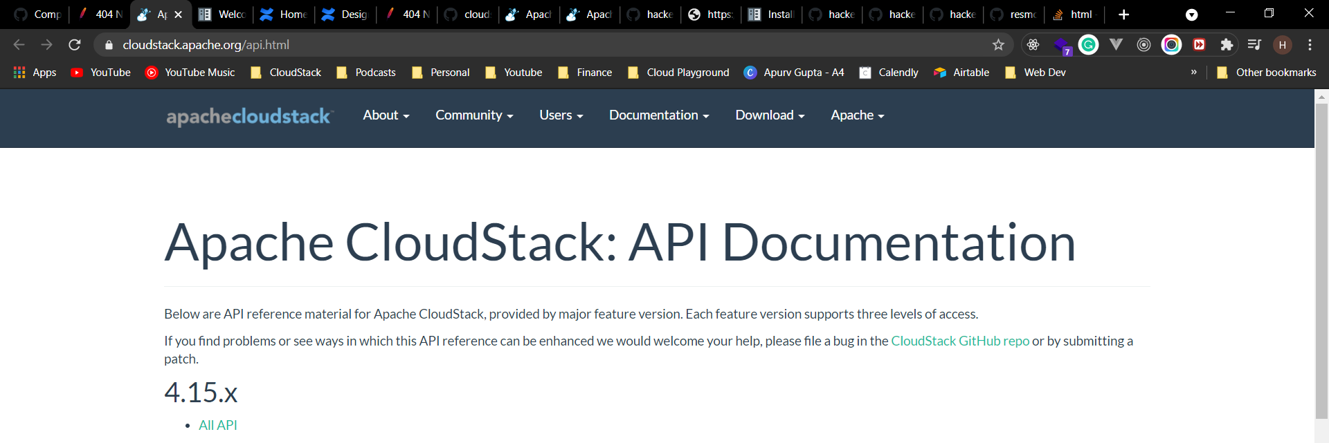Open Chrome's three-dot menu
The image size is (1329, 443).
pos(1310,45)
